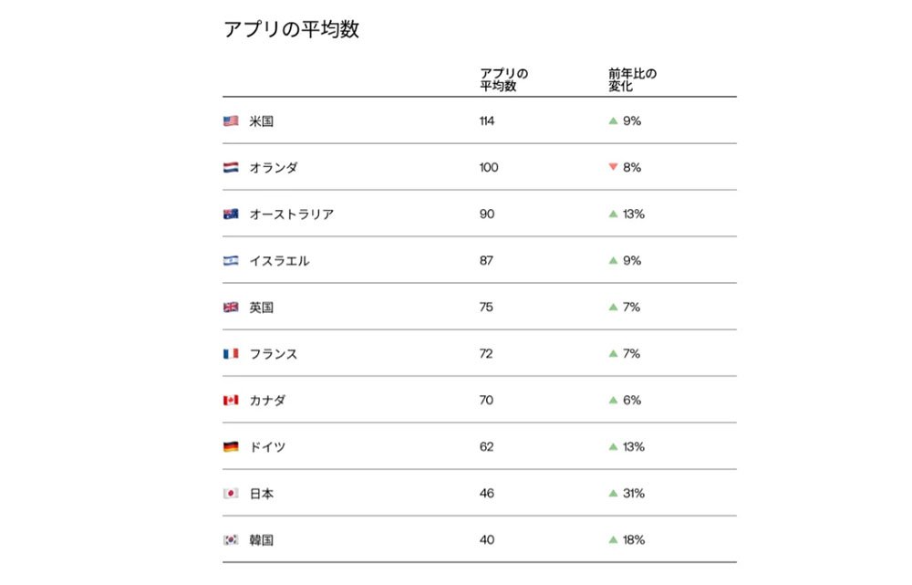Click the Israel flag icon
The image size is (912, 585).
click(231, 261)
